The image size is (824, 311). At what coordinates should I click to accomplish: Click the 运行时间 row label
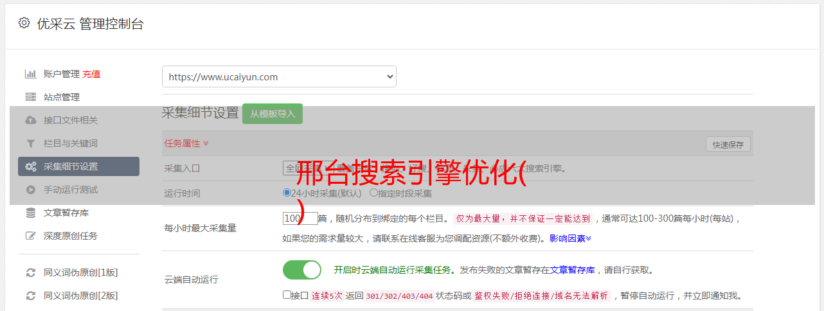point(182,193)
